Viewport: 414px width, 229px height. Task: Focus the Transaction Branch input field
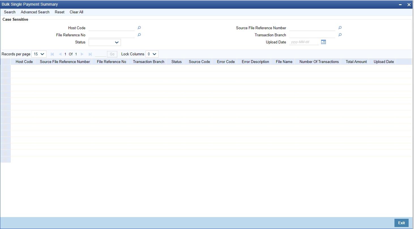point(312,35)
